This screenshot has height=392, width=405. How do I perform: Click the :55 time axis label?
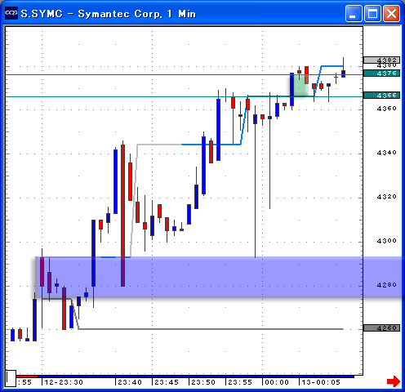pos(24,382)
